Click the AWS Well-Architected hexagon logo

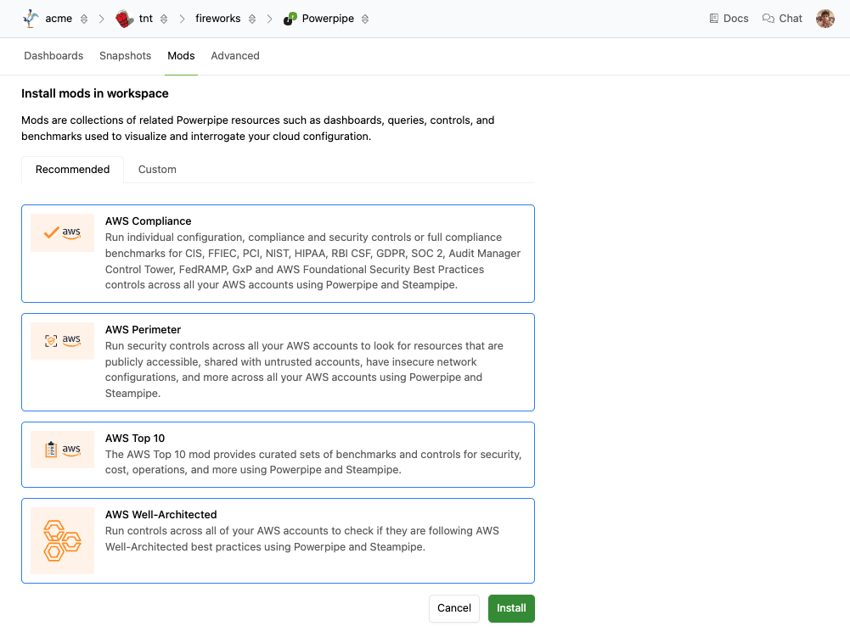point(62,540)
